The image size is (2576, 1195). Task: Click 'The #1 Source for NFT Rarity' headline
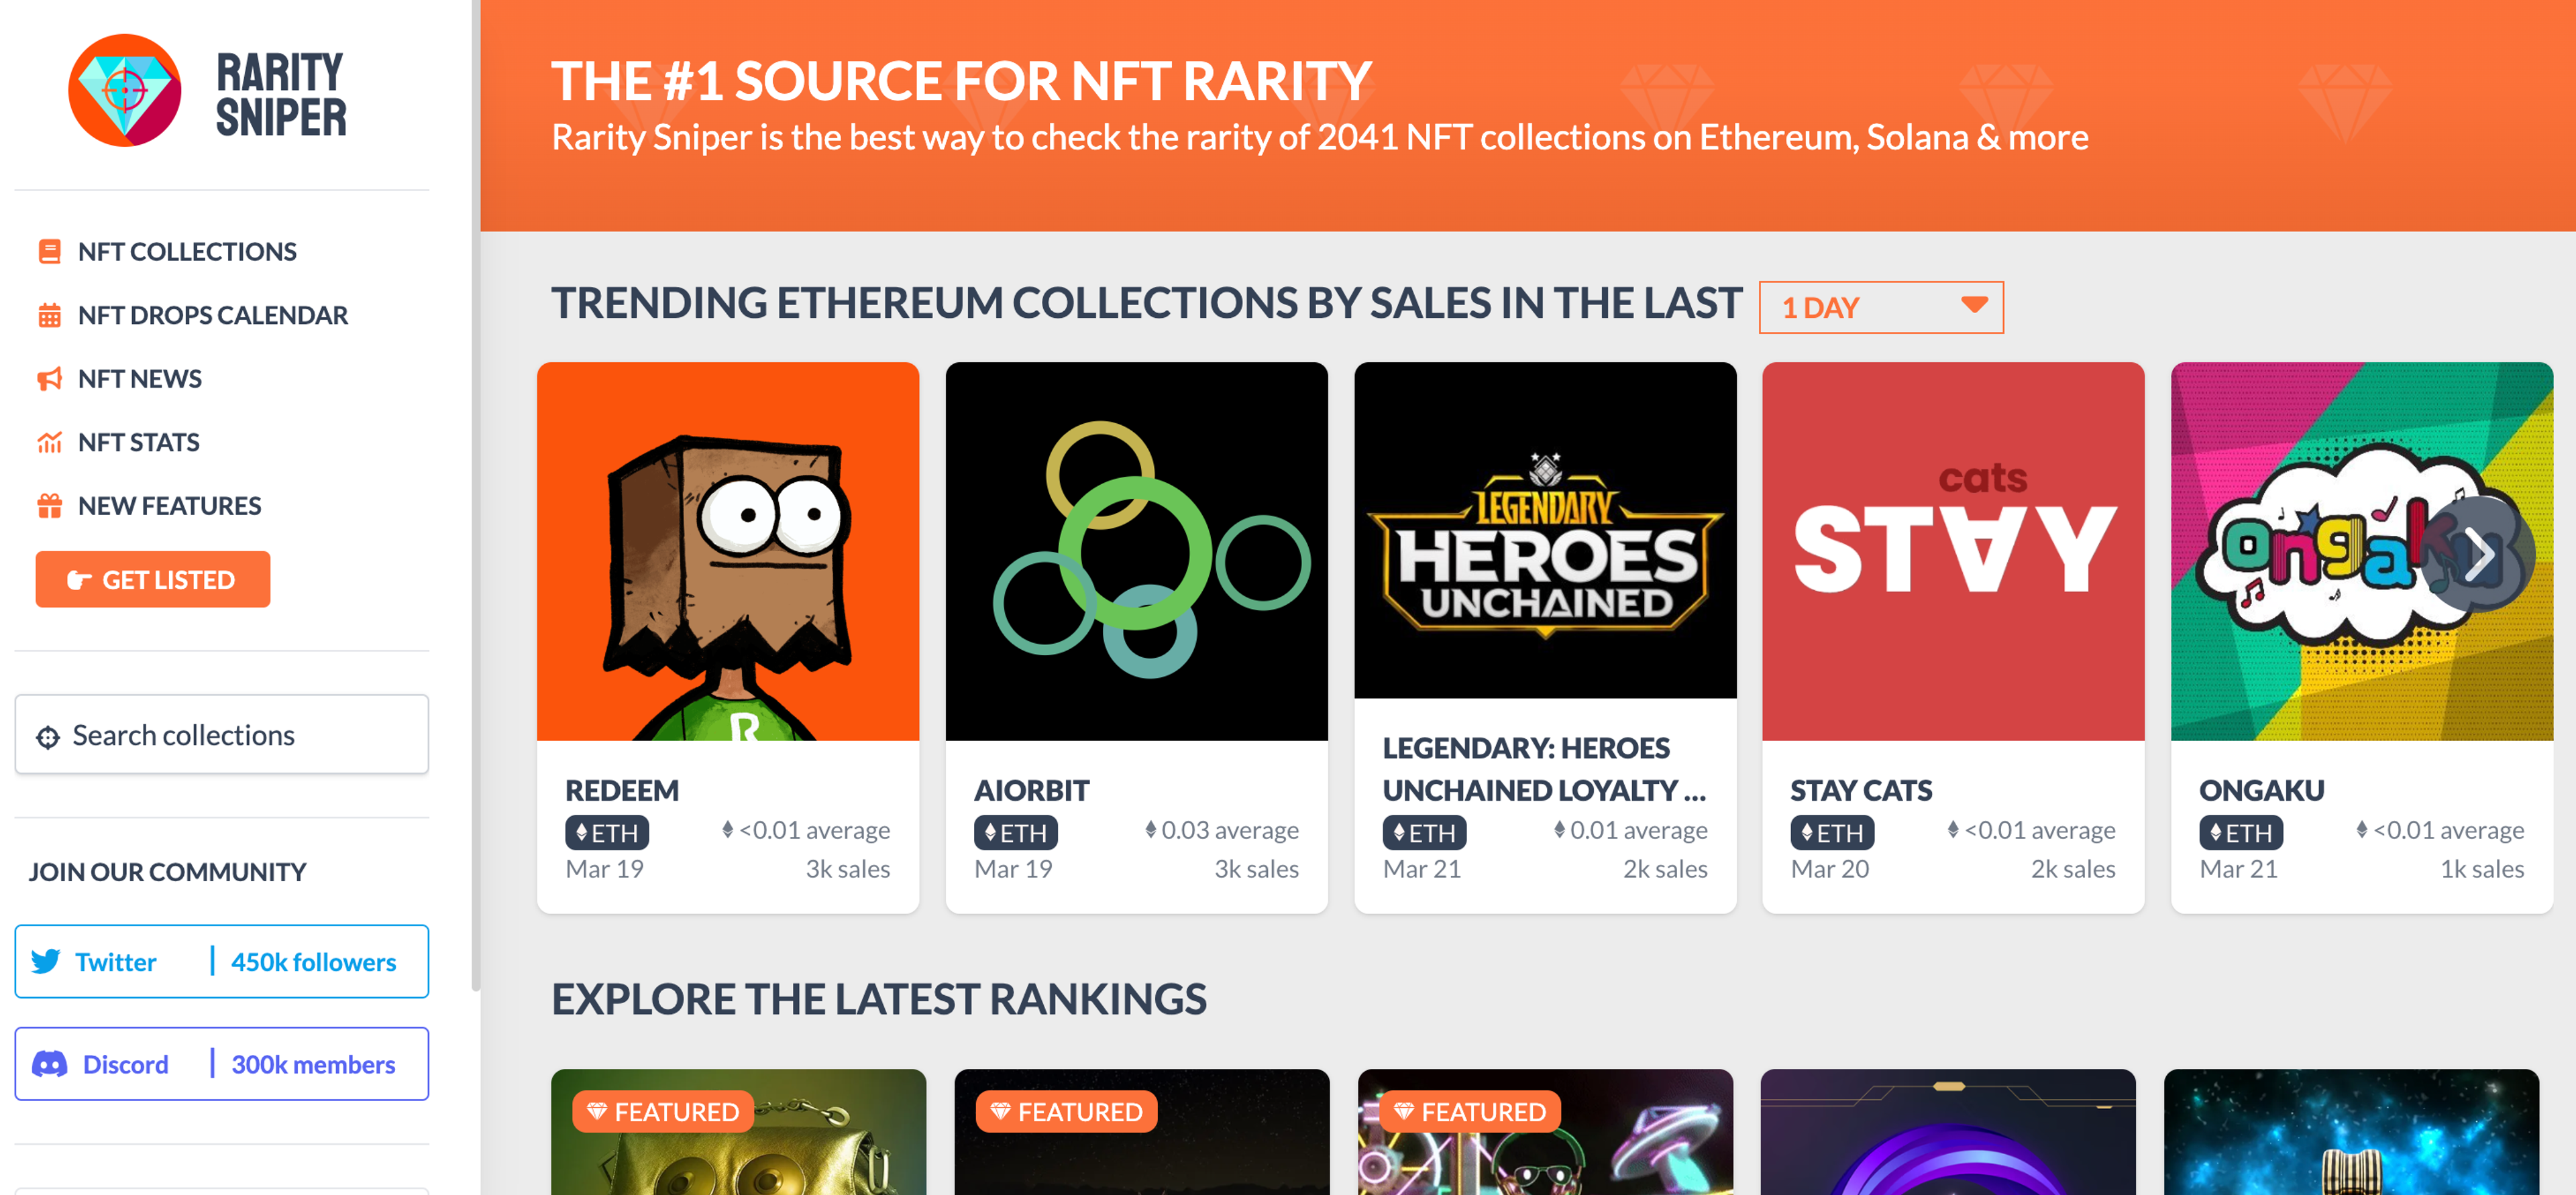[x=961, y=82]
